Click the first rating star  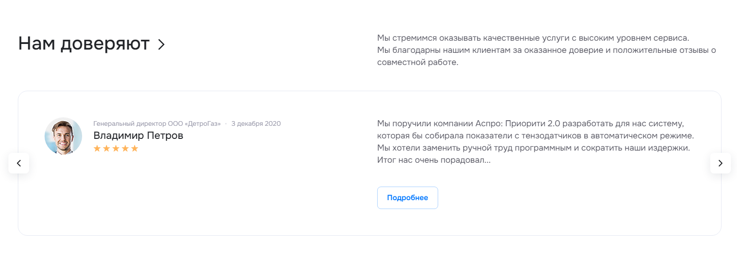(x=97, y=149)
